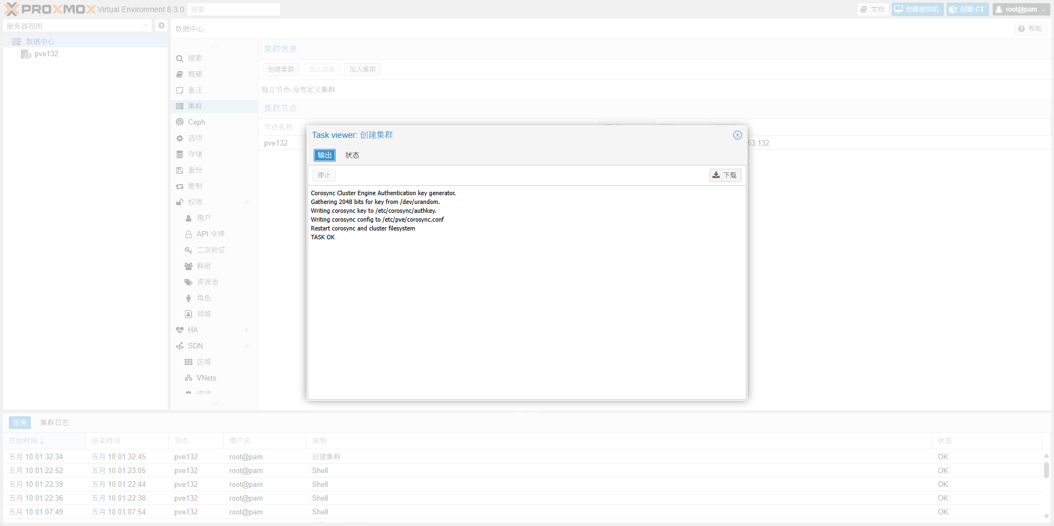
Task: Open the API 令牌 tokens menu item
Action: coord(214,234)
